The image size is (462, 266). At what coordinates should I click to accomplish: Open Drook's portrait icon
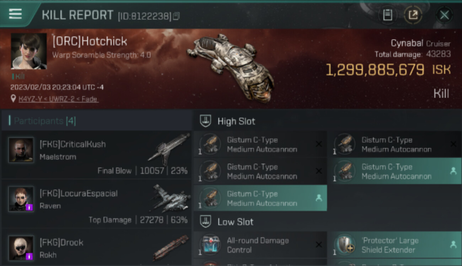(x=21, y=248)
